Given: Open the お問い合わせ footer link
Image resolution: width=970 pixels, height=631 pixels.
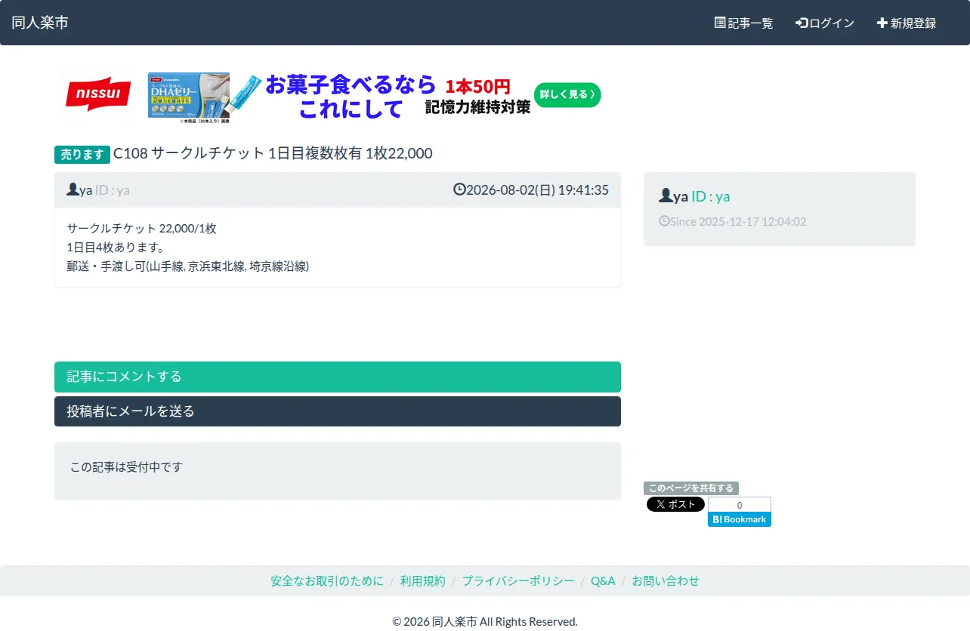Looking at the screenshot, I should click(x=666, y=581).
